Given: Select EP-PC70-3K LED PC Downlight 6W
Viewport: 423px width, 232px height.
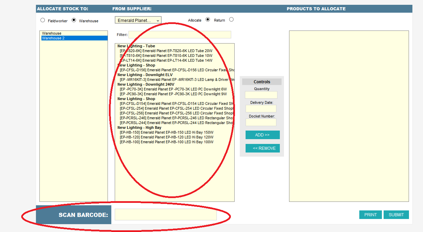Looking at the screenshot, I should (x=173, y=89).
